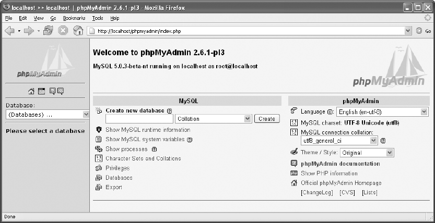Reload the page with the refresh icon
Viewport: 435px width, 223px height.
pyautogui.click(x=48, y=31)
